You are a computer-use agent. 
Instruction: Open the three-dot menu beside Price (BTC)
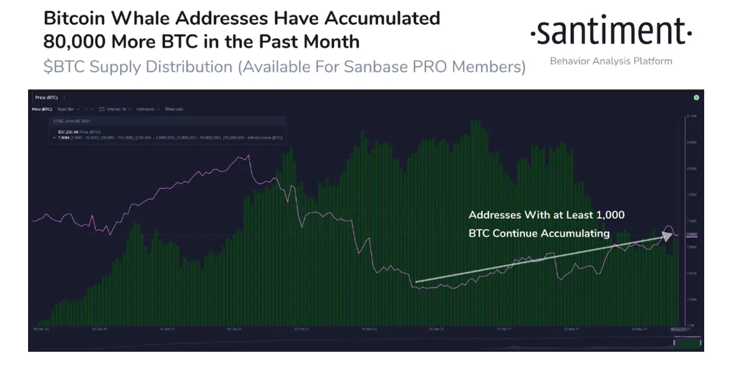[x=64, y=98]
